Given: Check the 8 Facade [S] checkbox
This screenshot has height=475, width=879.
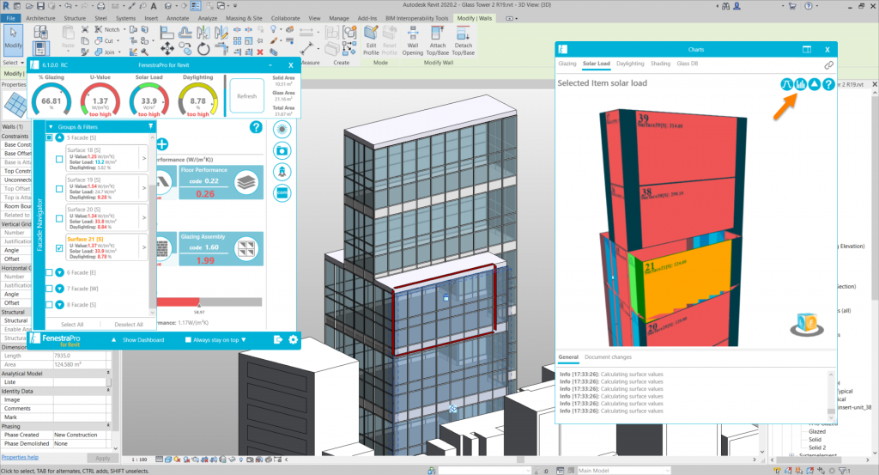Looking at the screenshot, I should point(49,305).
